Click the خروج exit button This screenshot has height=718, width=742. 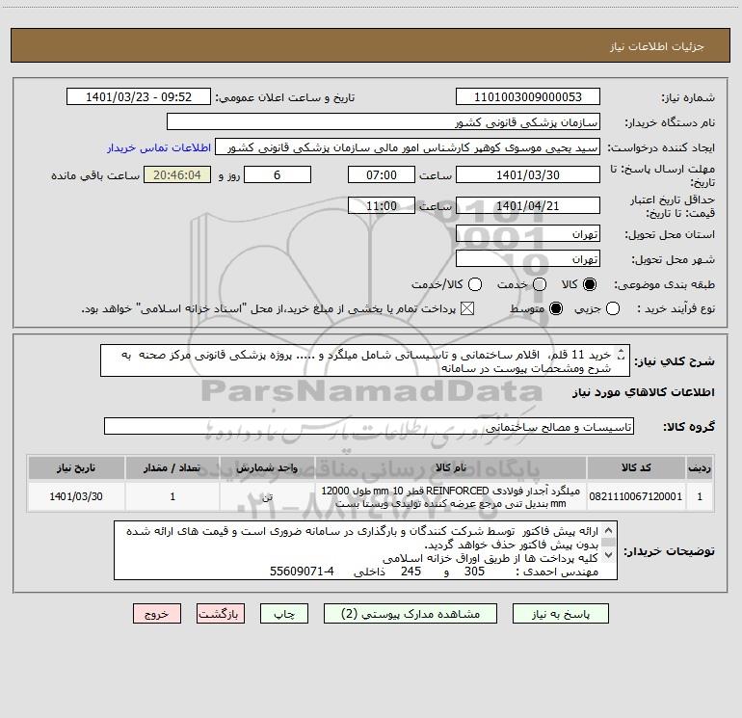coord(157,614)
